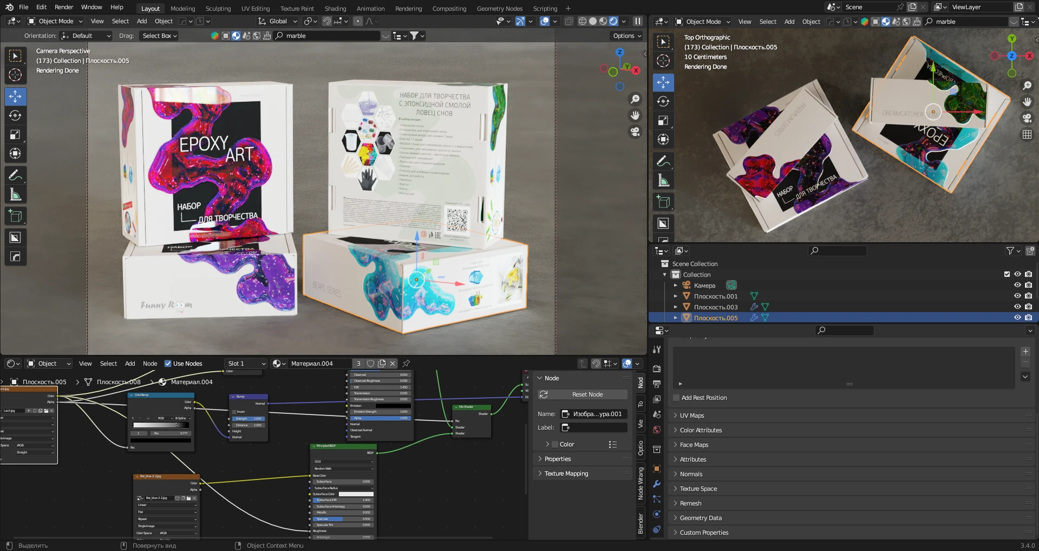Click the Reset Node button
The height and width of the screenshot is (551, 1039).
pyautogui.click(x=581, y=394)
